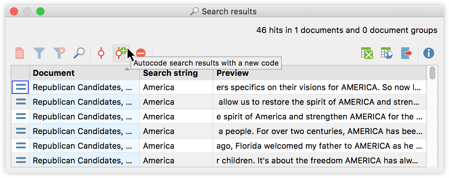The width and height of the screenshot is (449, 178).
Task: Click the green Excel table icon
Action: pyautogui.click(x=367, y=53)
